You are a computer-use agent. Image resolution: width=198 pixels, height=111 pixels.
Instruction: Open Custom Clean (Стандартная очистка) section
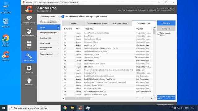click(x=29, y=32)
